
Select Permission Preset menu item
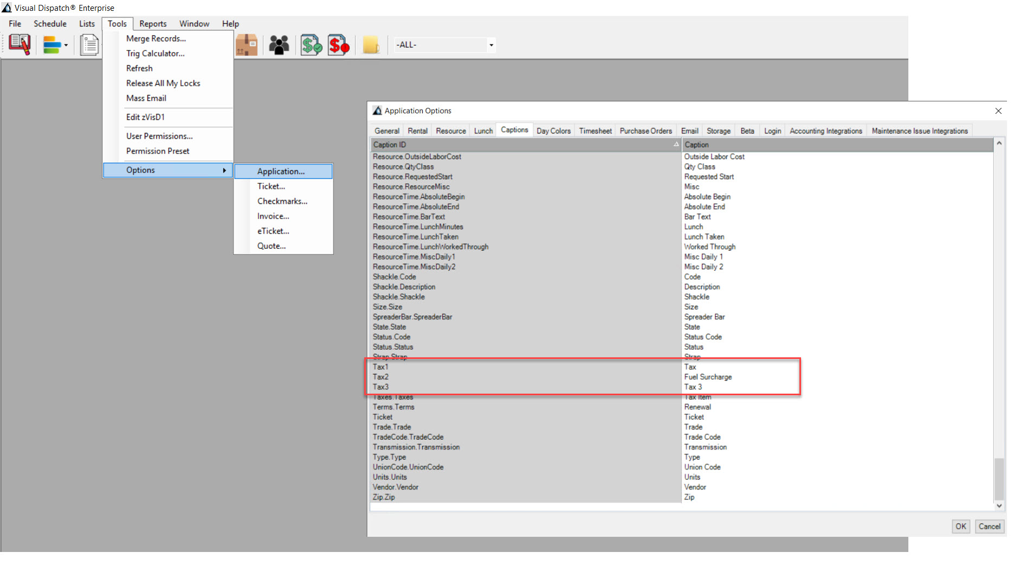[x=168, y=151]
